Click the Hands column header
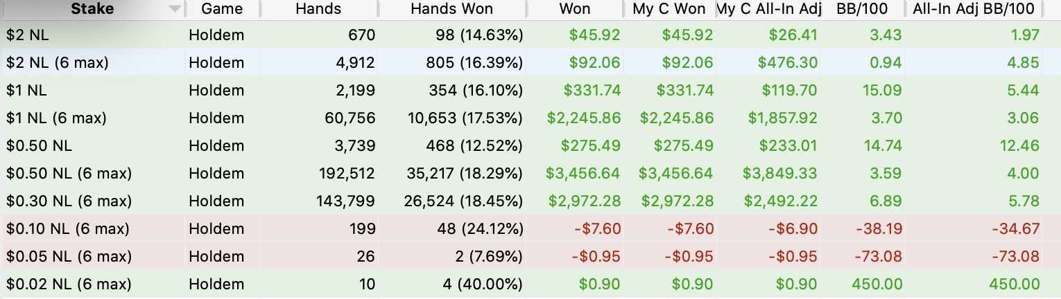Viewport: 1061px width, 299px height. pos(318,10)
